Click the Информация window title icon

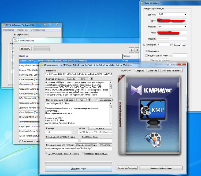pyautogui.click(x=42, y=65)
